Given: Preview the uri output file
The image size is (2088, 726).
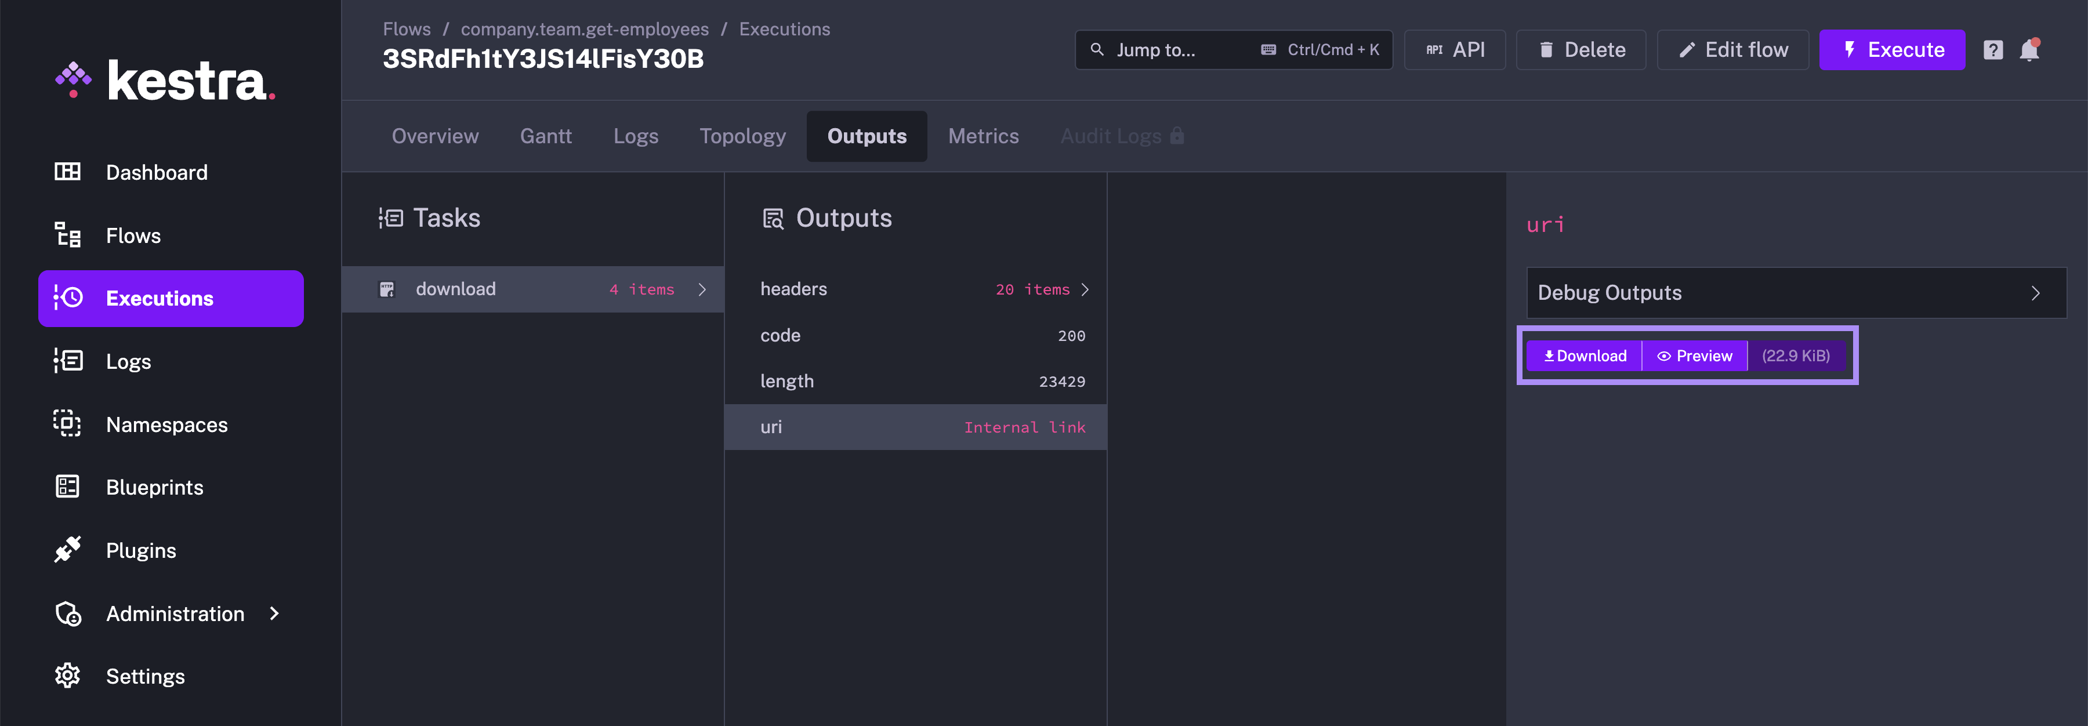Looking at the screenshot, I should (x=1694, y=355).
